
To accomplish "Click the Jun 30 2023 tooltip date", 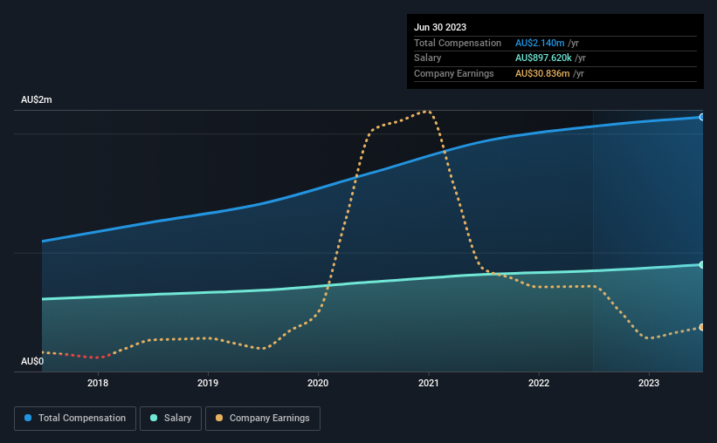I will (x=440, y=27).
